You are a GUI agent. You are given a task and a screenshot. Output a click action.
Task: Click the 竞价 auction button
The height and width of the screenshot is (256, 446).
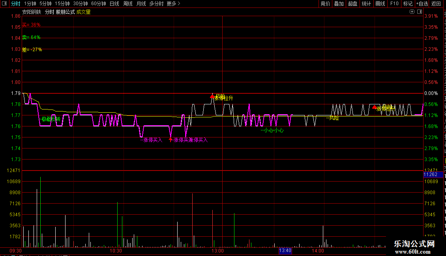point(325,4)
